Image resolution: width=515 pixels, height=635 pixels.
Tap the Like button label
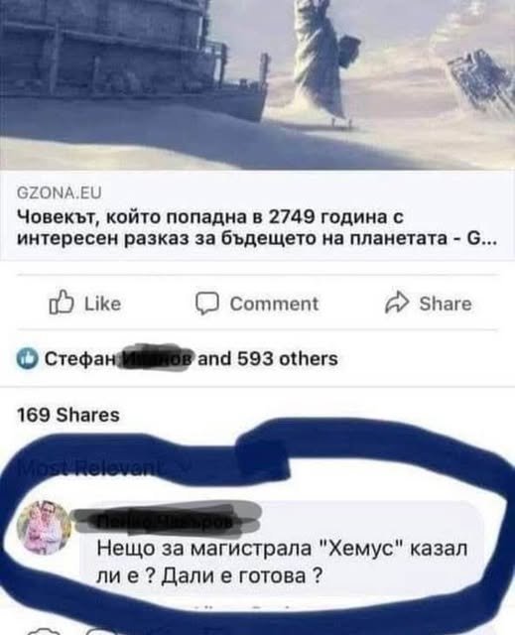(x=102, y=304)
